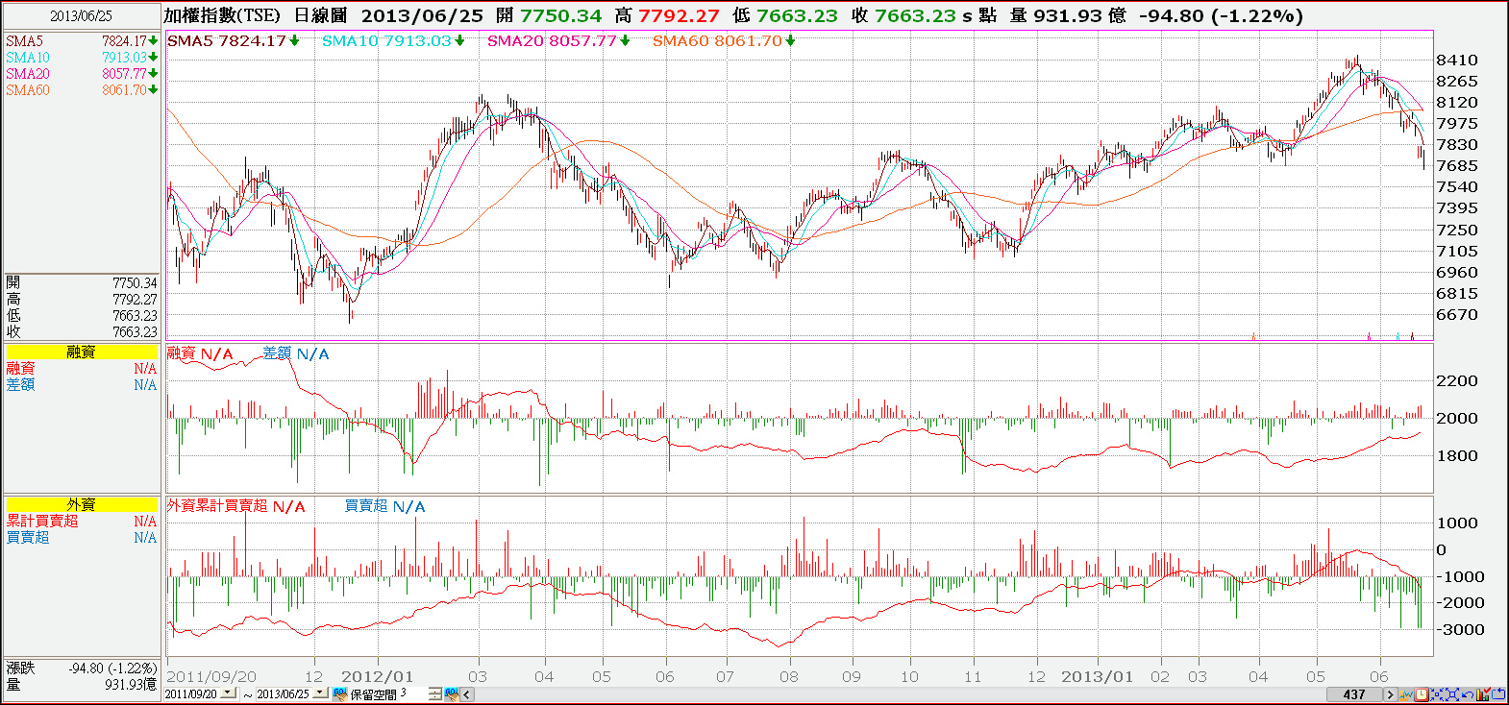Click the 累計買賣超 row in the left panel

82,521
